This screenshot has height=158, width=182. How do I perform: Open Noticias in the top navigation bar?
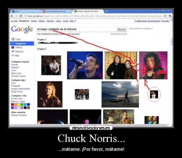point(50,21)
